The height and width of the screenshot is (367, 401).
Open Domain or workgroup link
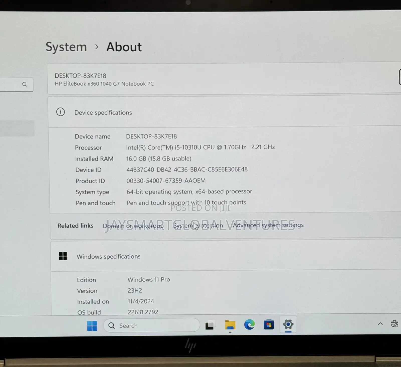133,226
